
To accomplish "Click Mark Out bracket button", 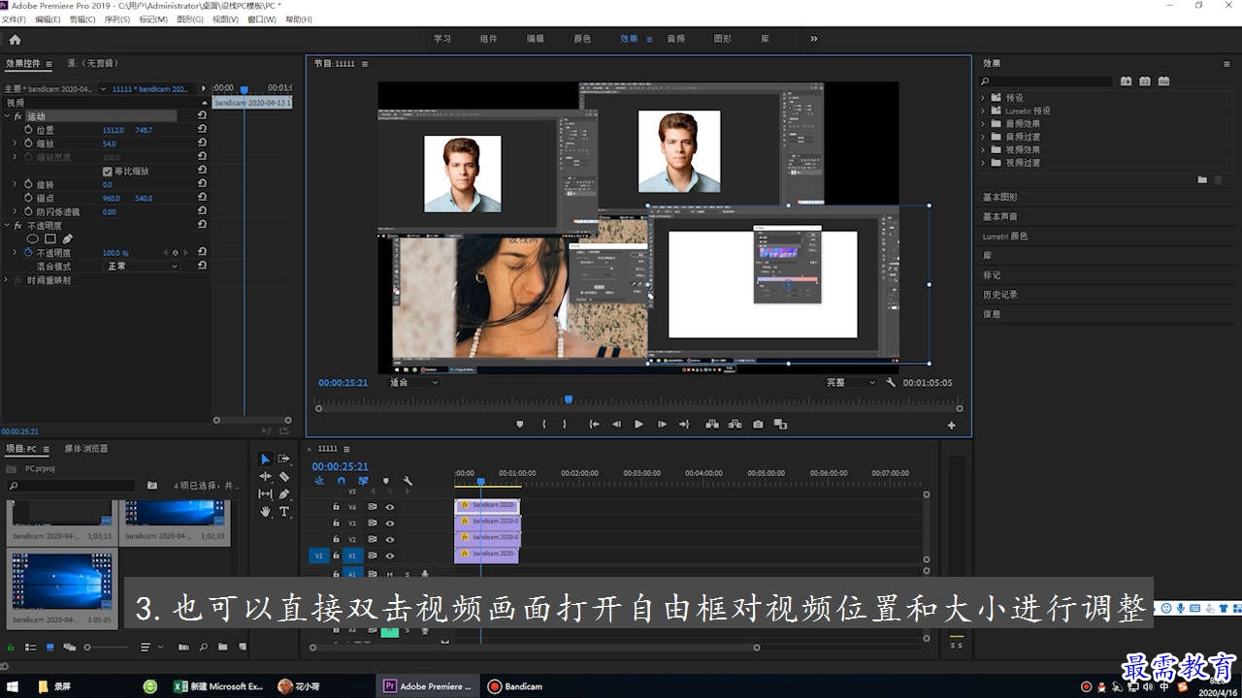I will 567,424.
